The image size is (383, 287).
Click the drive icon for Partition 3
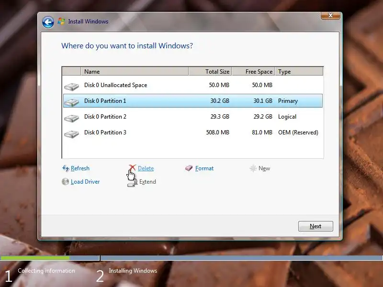coord(71,134)
